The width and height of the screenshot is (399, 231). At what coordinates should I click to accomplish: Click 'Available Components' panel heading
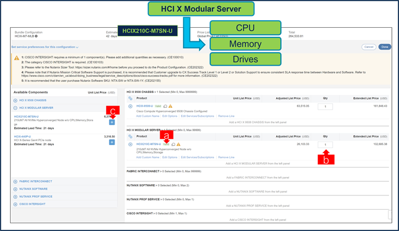30,92
